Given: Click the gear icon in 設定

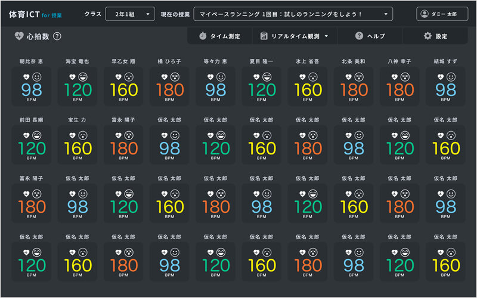Looking at the screenshot, I should pyautogui.click(x=428, y=36).
